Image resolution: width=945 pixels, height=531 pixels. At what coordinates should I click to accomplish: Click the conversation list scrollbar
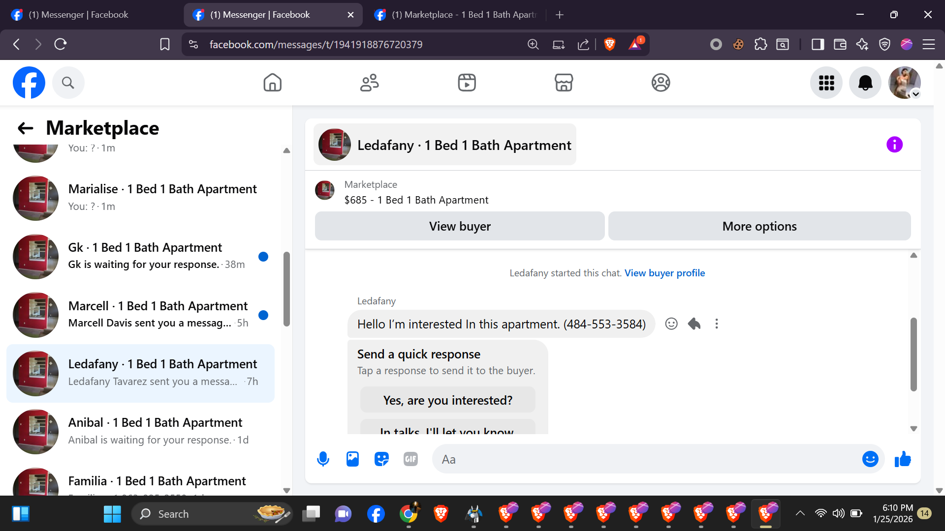point(286,289)
